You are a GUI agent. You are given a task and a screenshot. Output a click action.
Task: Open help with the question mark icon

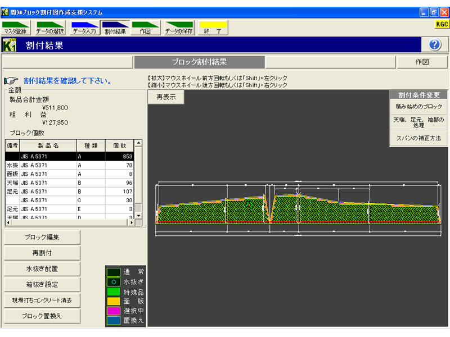[434, 45]
